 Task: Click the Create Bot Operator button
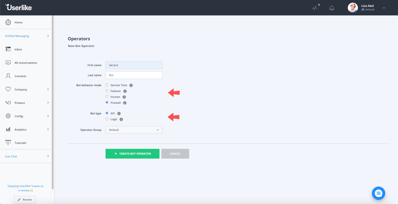click(132, 154)
